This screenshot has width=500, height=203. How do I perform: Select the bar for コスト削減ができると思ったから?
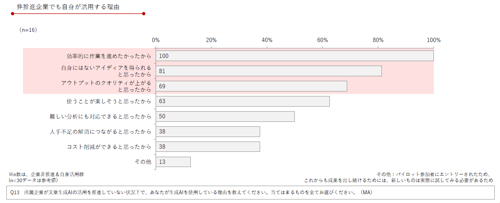(208, 147)
